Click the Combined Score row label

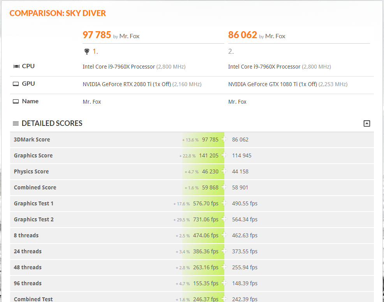[35, 187]
